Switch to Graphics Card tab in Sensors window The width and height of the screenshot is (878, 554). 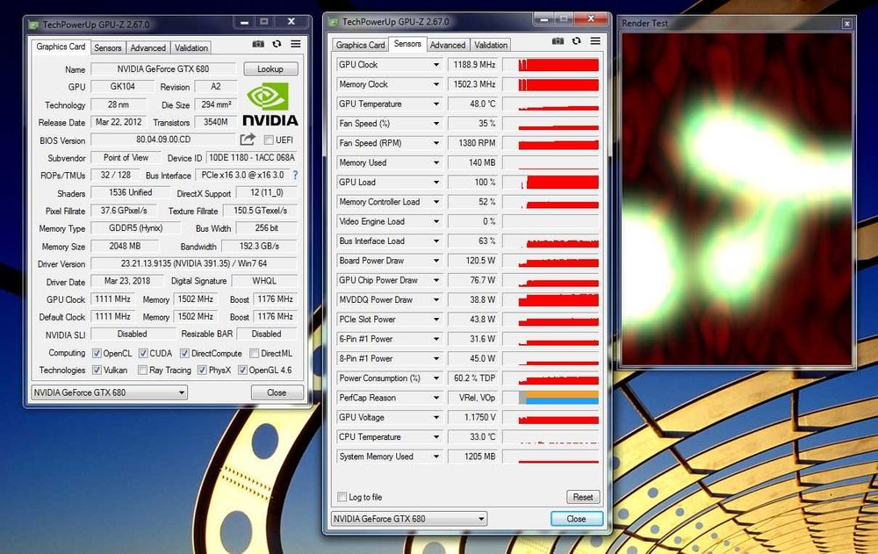click(x=360, y=46)
